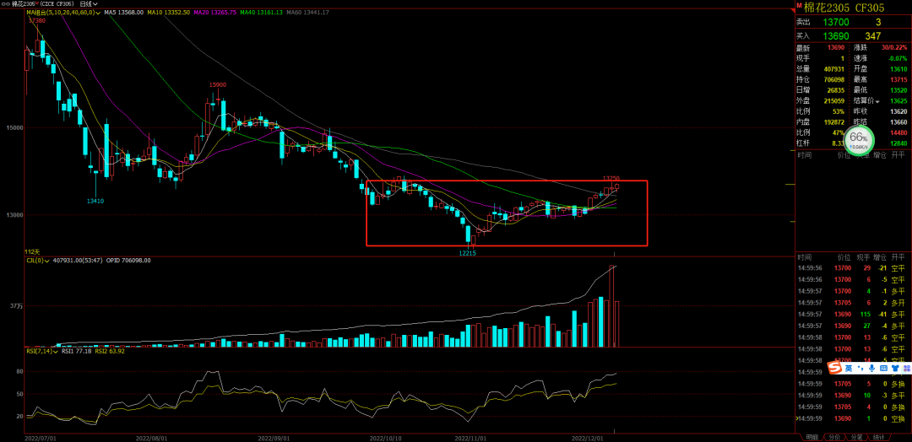This screenshot has height=442, width=912.
Task: Click the MA40 13161.13 legend label
Action: coord(262,12)
